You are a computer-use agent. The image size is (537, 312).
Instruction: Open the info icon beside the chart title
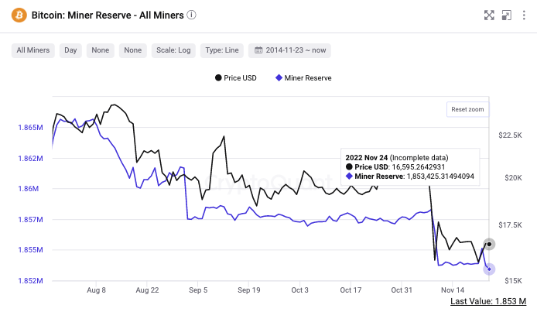click(192, 15)
